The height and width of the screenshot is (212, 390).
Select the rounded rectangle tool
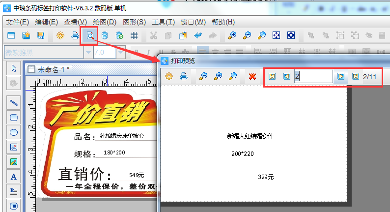[14, 118]
